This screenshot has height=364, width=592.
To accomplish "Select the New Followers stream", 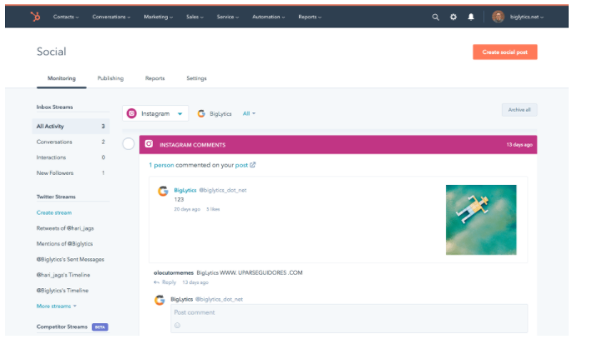I will [x=71, y=173].
